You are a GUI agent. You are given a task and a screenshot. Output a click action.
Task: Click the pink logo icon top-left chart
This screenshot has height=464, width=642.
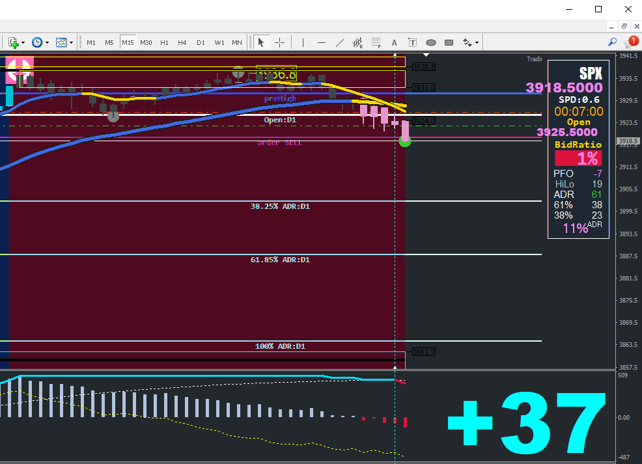20,70
